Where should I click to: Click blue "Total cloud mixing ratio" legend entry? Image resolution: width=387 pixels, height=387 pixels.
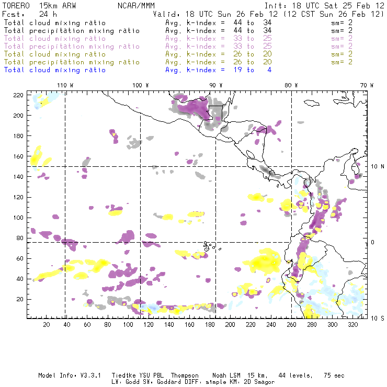pos(55,70)
